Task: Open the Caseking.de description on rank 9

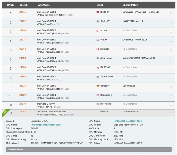Action: [129, 86]
